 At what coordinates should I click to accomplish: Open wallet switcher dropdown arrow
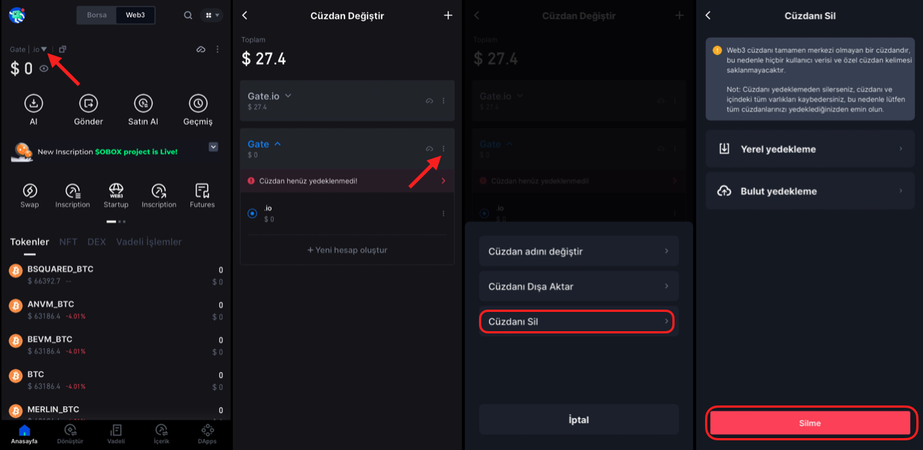44,49
